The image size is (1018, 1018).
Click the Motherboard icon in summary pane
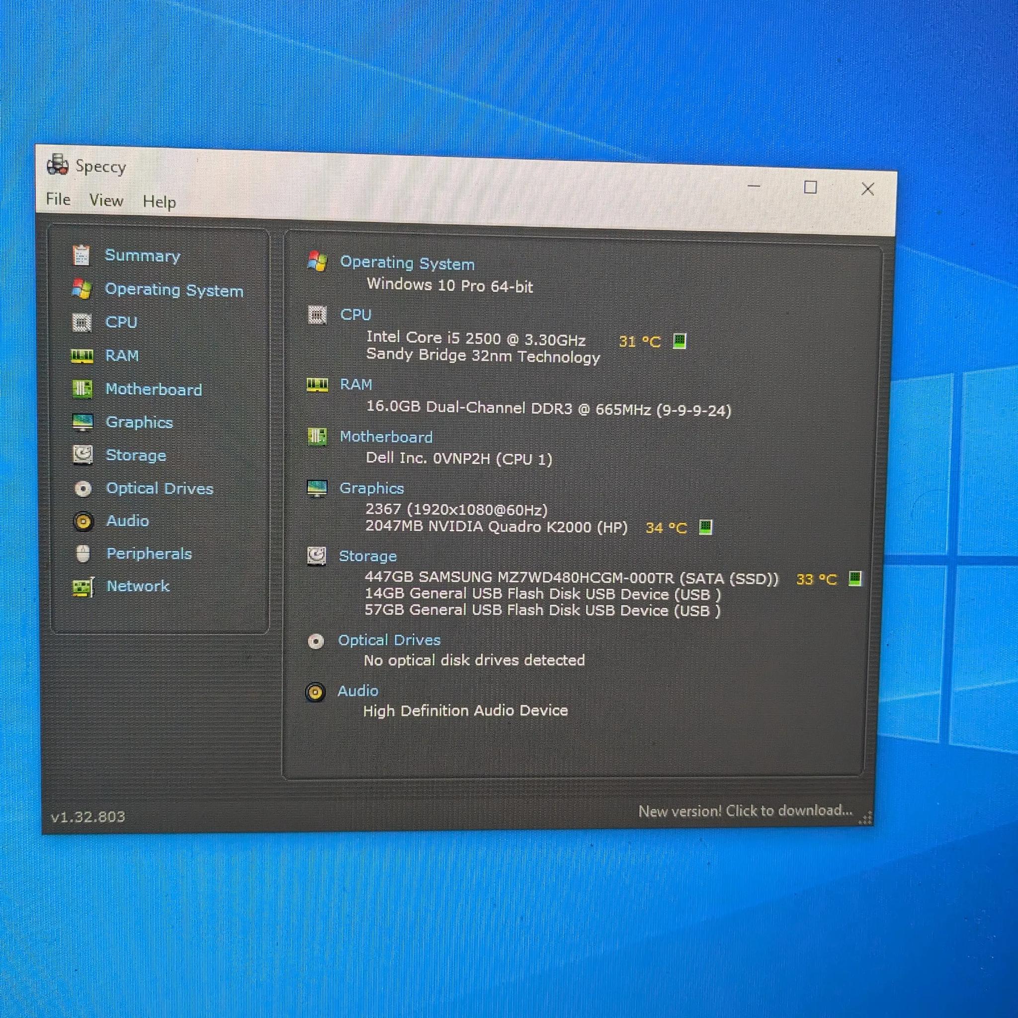click(317, 436)
